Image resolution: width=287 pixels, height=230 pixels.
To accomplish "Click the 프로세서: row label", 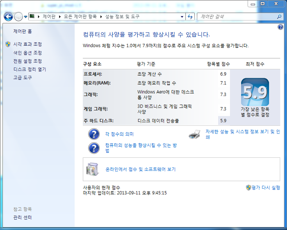I will click(93, 74).
